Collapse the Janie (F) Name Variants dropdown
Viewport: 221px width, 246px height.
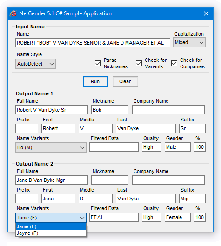pyautogui.click(x=51, y=218)
